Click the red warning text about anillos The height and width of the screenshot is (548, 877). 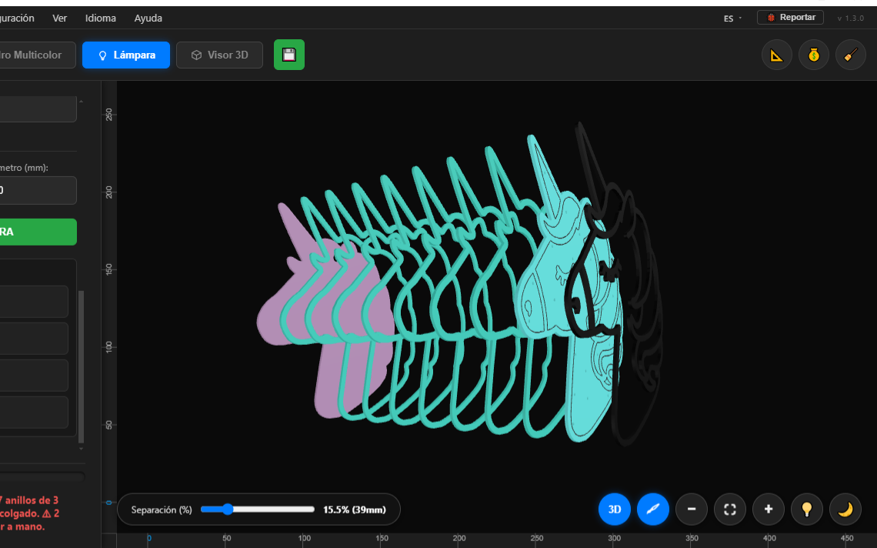click(30, 513)
